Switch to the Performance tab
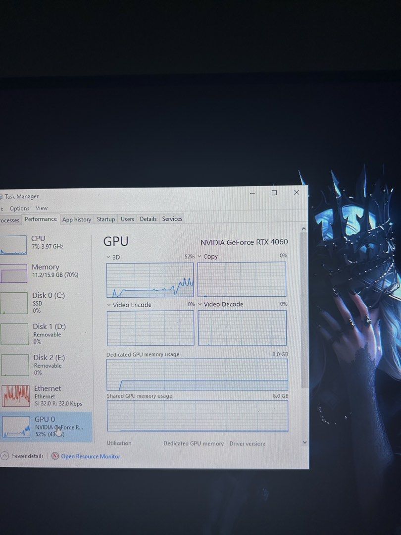This screenshot has height=535, width=401. pos(41,219)
